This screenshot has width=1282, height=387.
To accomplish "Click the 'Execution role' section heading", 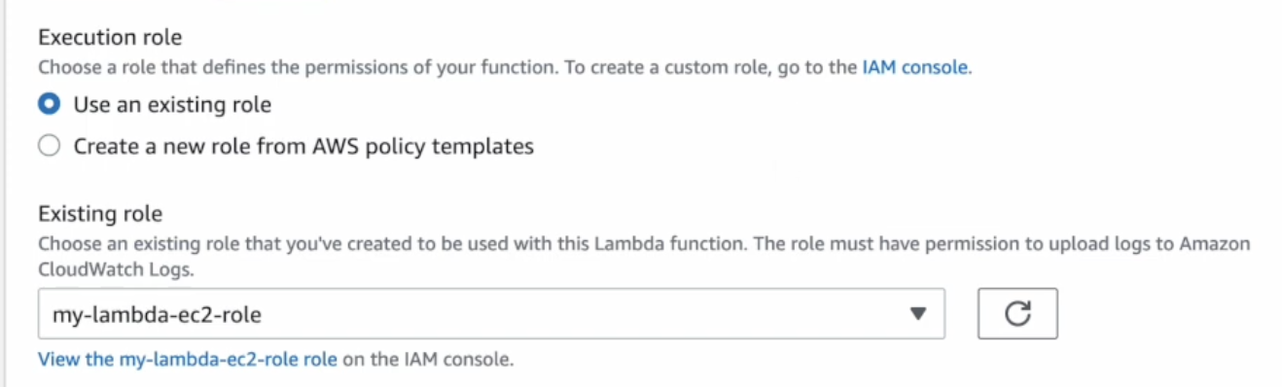I will click(110, 39).
